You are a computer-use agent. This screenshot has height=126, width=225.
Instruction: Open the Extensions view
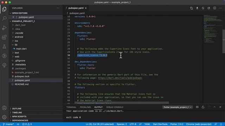(4, 37)
